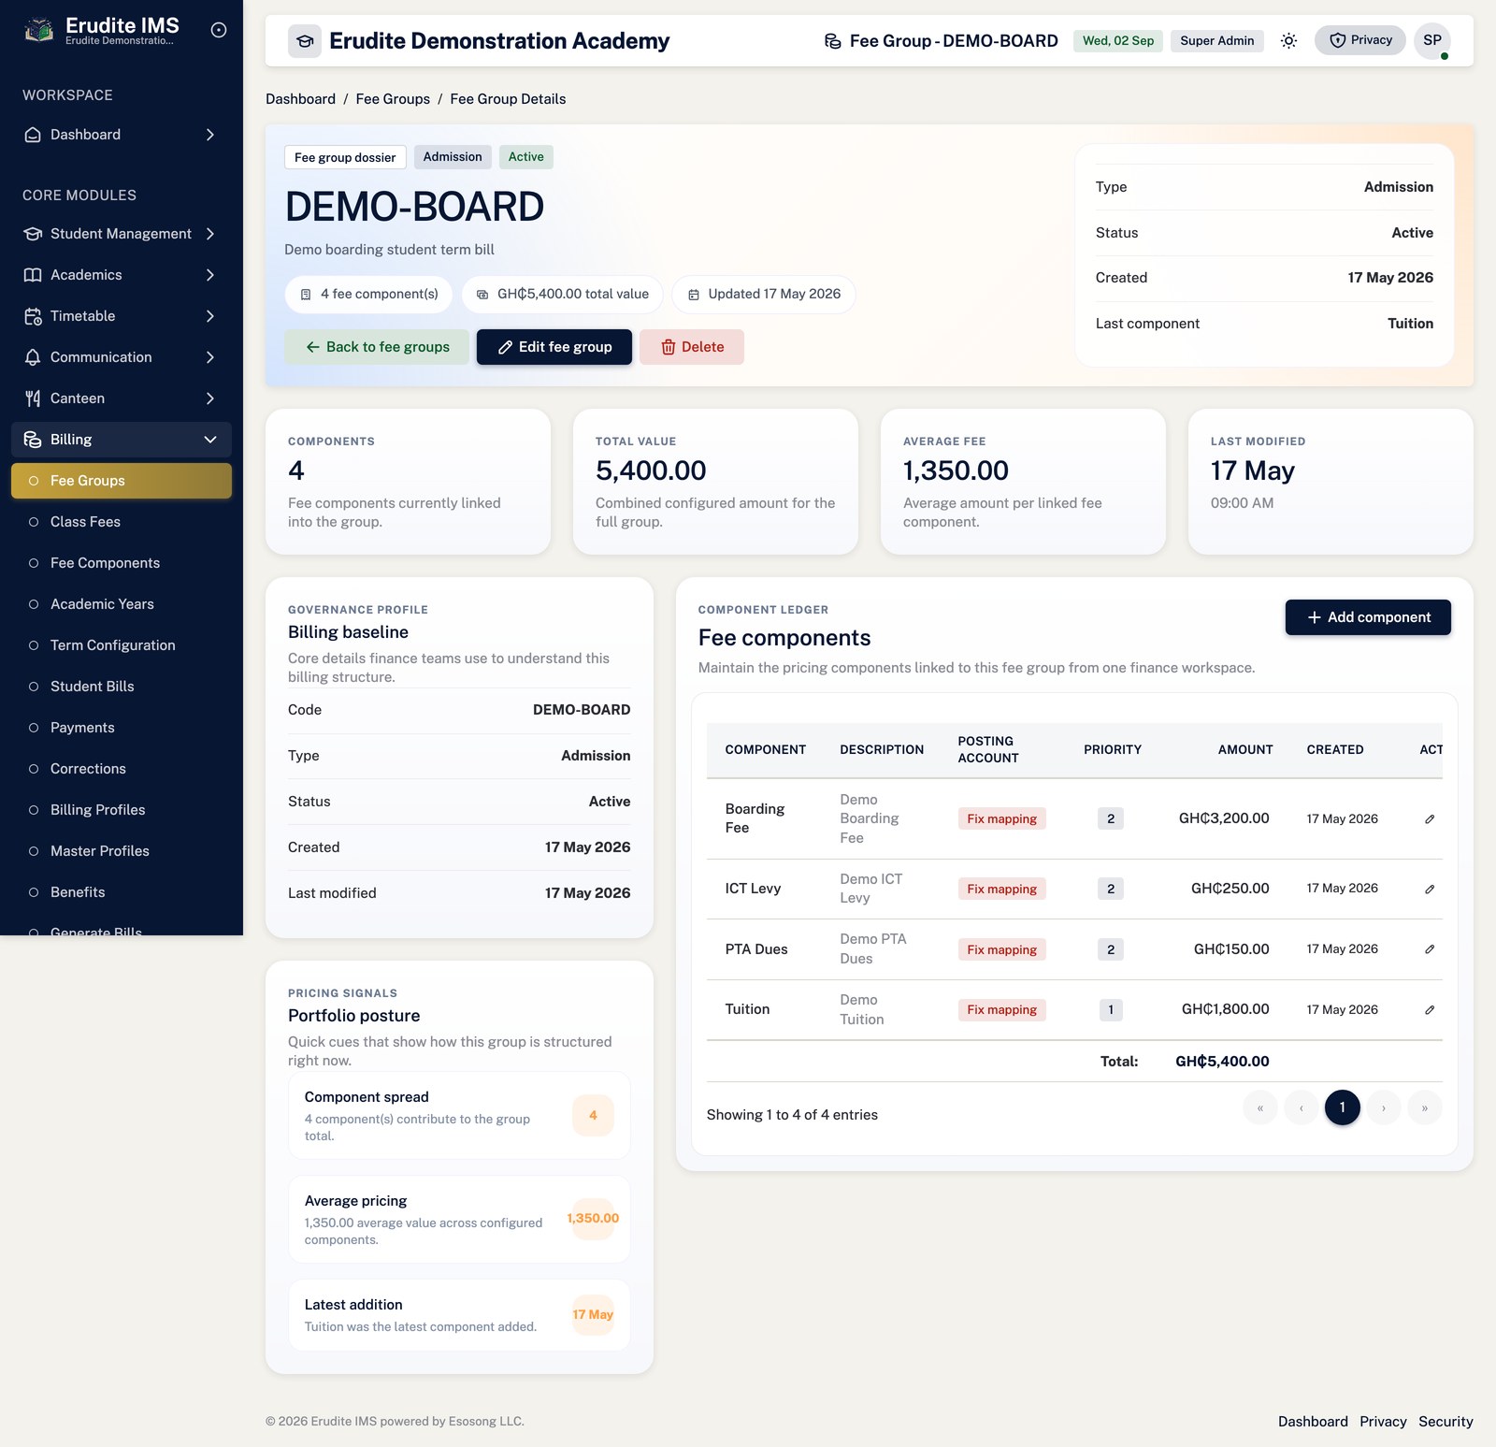1496x1447 pixels.
Task: Click the edit pencil for Boarding Fee row
Action: click(x=1429, y=819)
